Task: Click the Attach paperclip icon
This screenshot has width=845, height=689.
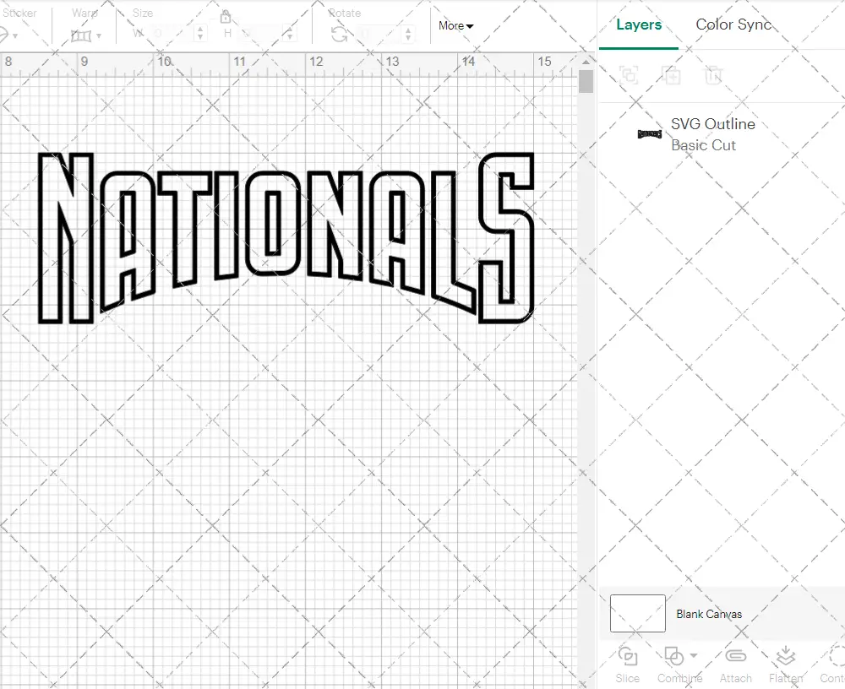Action: click(x=735, y=657)
